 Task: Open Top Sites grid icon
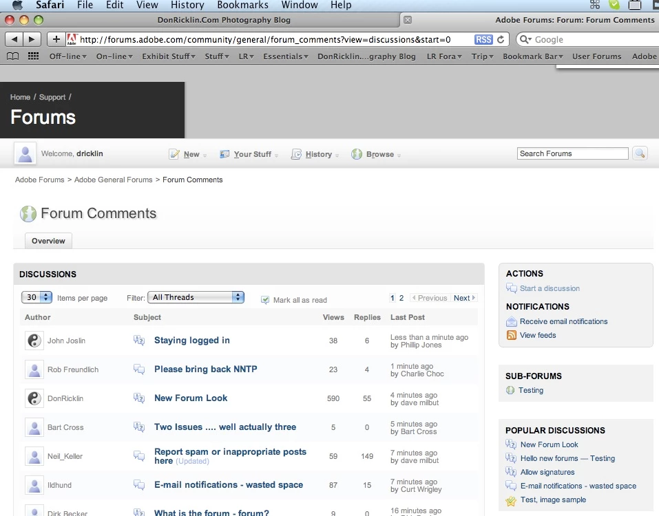click(x=33, y=56)
